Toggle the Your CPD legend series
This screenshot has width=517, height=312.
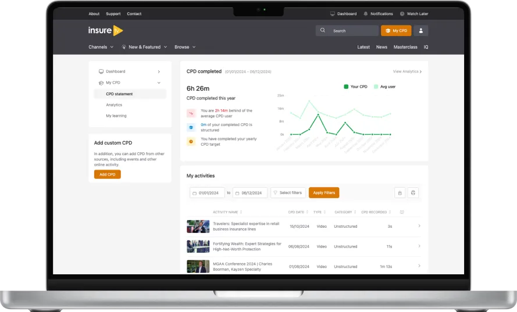coord(355,87)
